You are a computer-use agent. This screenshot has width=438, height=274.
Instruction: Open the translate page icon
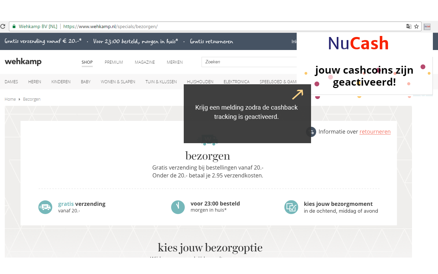pos(409,26)
